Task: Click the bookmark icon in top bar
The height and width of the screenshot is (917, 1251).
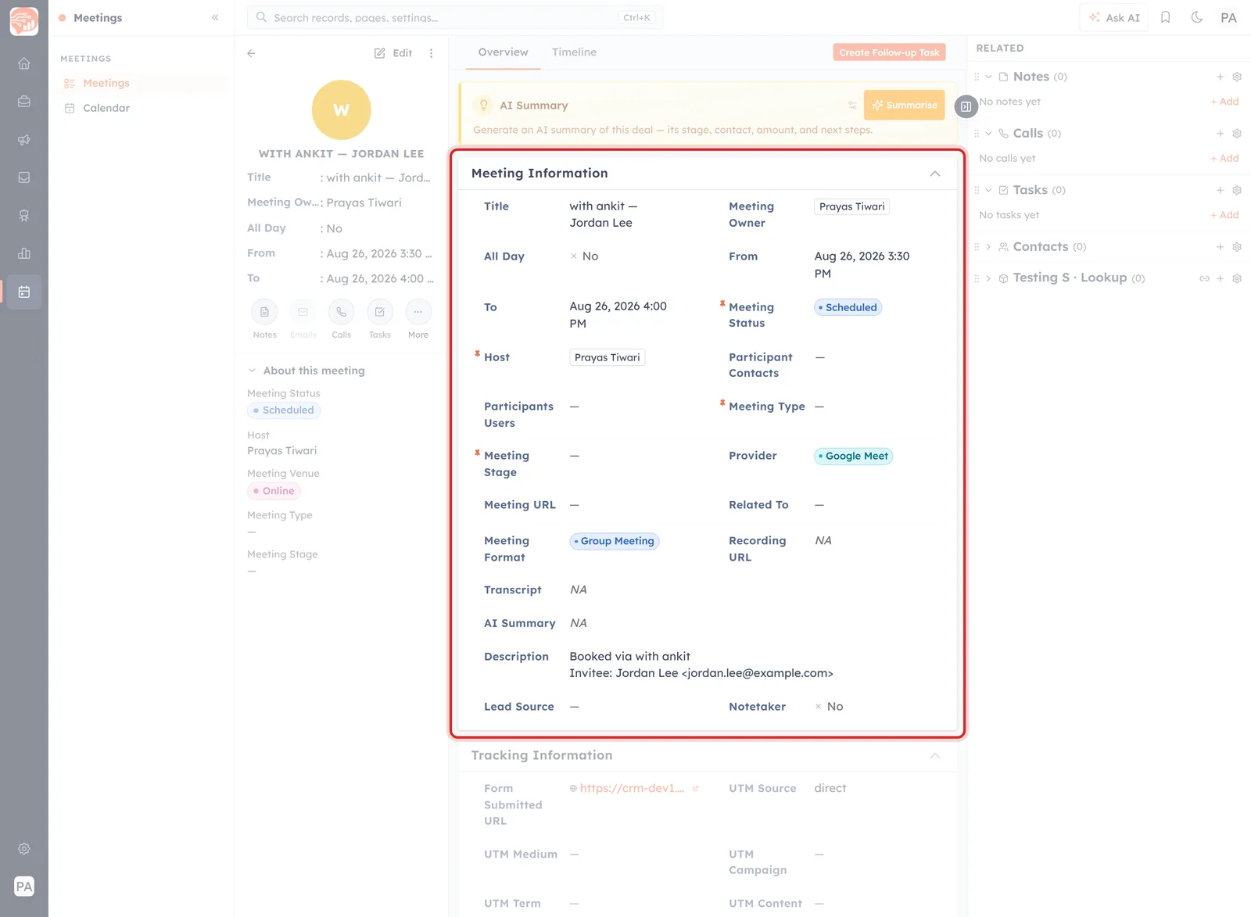Action: (1165, 17)
